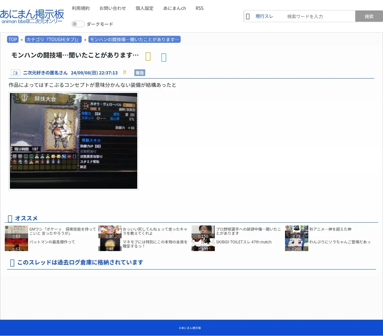Open thumbnail for バットマン thread (67)
Image resolution: width=383 pixels, height=336 pixels.
[x=16, y=245]
